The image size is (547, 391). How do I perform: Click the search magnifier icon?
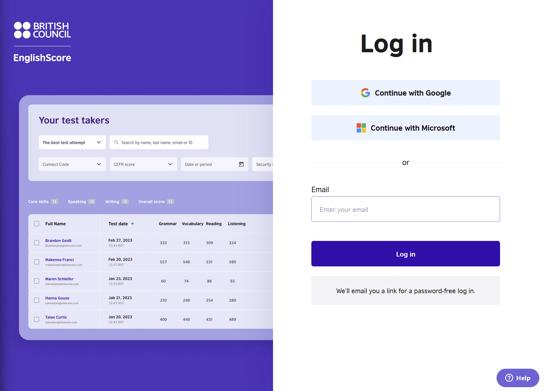[x=116, y=142]
